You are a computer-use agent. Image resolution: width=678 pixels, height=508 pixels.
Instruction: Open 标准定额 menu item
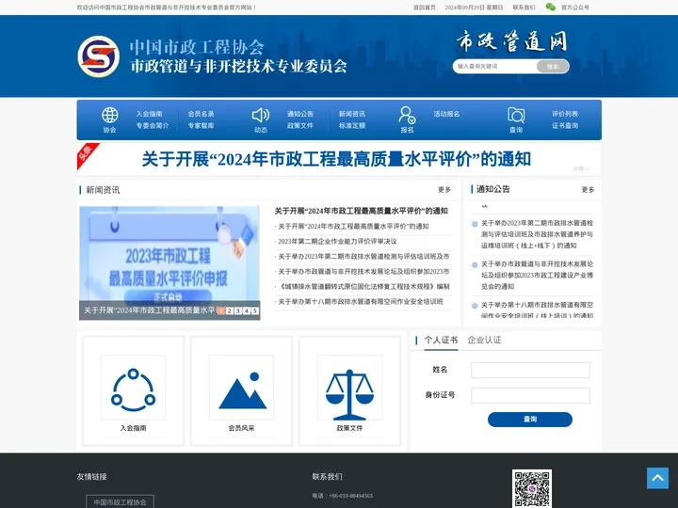click(x=352, y=126)
